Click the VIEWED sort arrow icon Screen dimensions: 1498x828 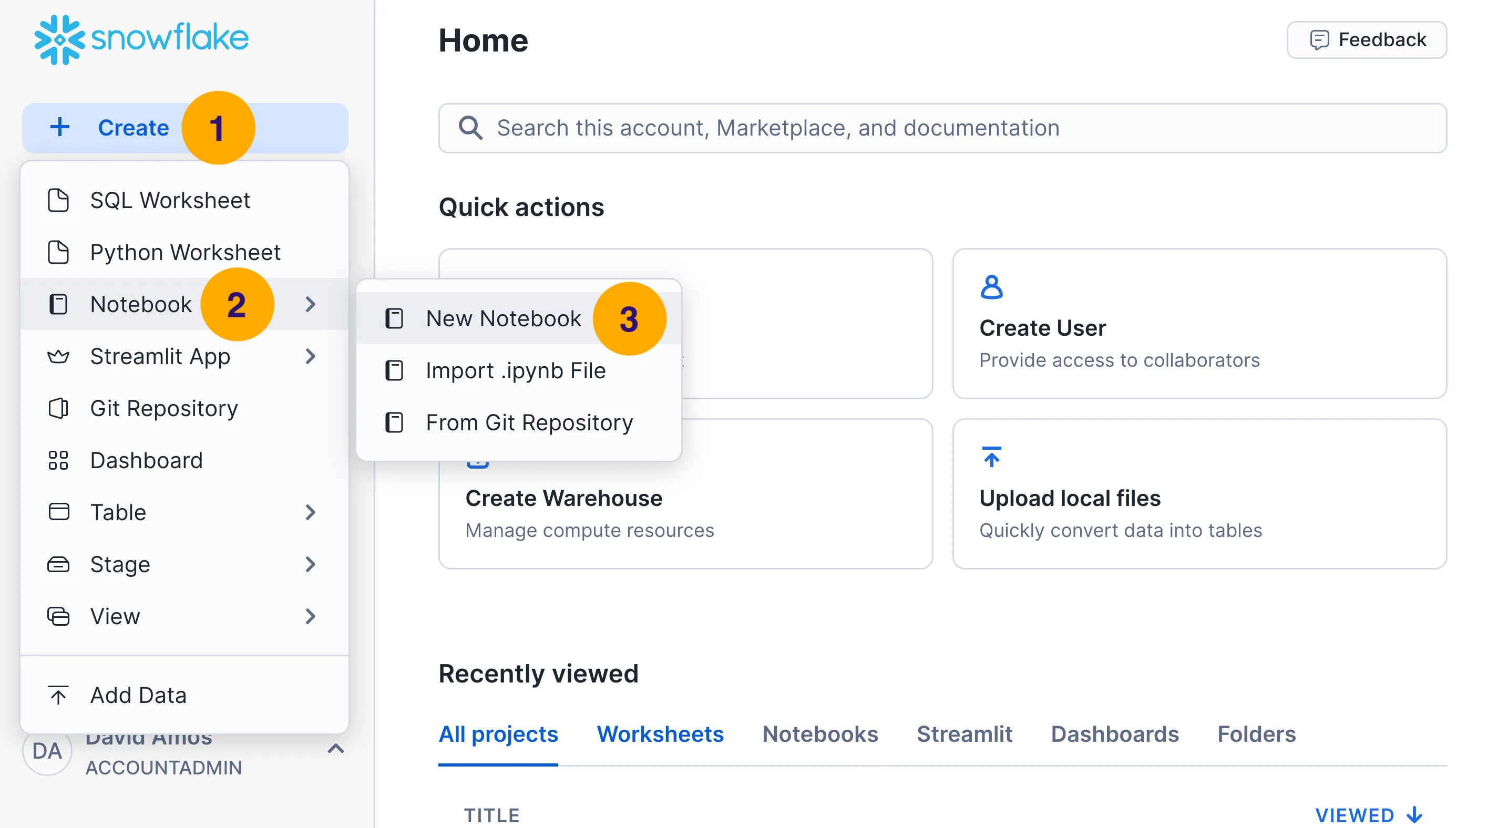point(1415,815)
